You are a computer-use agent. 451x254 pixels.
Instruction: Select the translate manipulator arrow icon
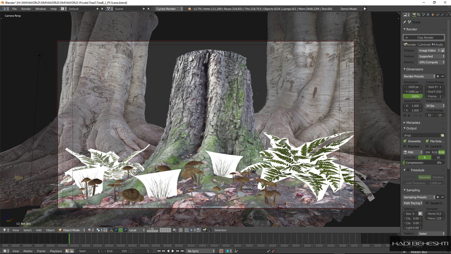(x=116, y=230)
